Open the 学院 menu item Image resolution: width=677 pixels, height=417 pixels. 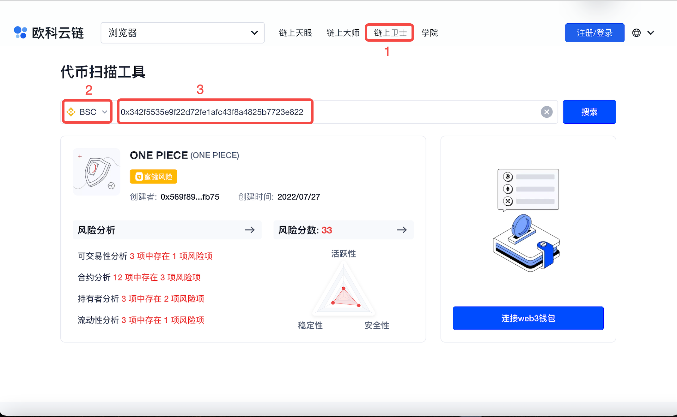[430, 33]
